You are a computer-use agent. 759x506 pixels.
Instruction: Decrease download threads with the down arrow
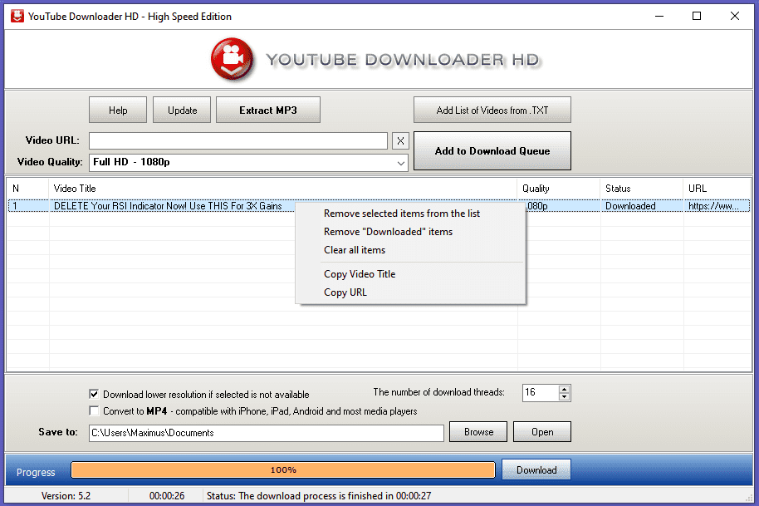pos(564,396)
